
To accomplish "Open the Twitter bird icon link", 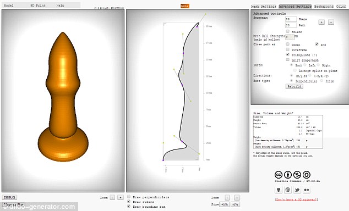I will (297, 190).
